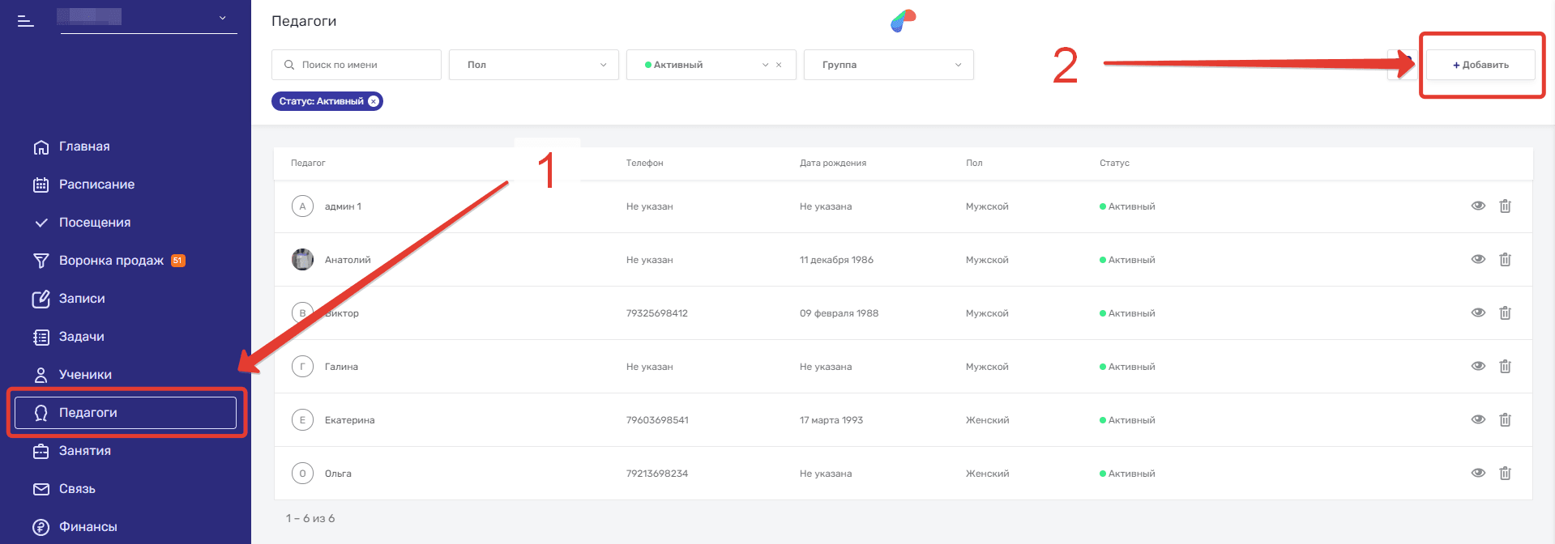Go to Финансы section
Image resolution: width=1555 pixels, height=544 pixels.
[88, 527]
